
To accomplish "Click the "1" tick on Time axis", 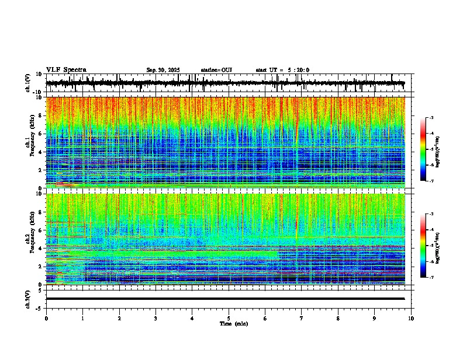I will tap(82, 318).
